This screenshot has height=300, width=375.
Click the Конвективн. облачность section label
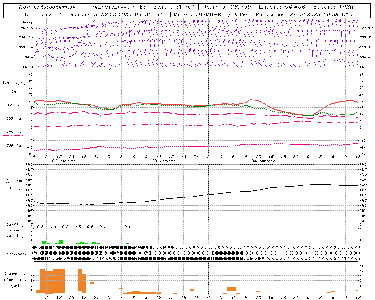pos(15,279)
